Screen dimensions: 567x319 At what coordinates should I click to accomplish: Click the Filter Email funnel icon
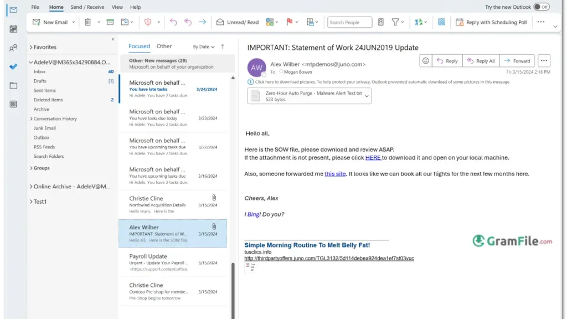[x=395, y=22]
